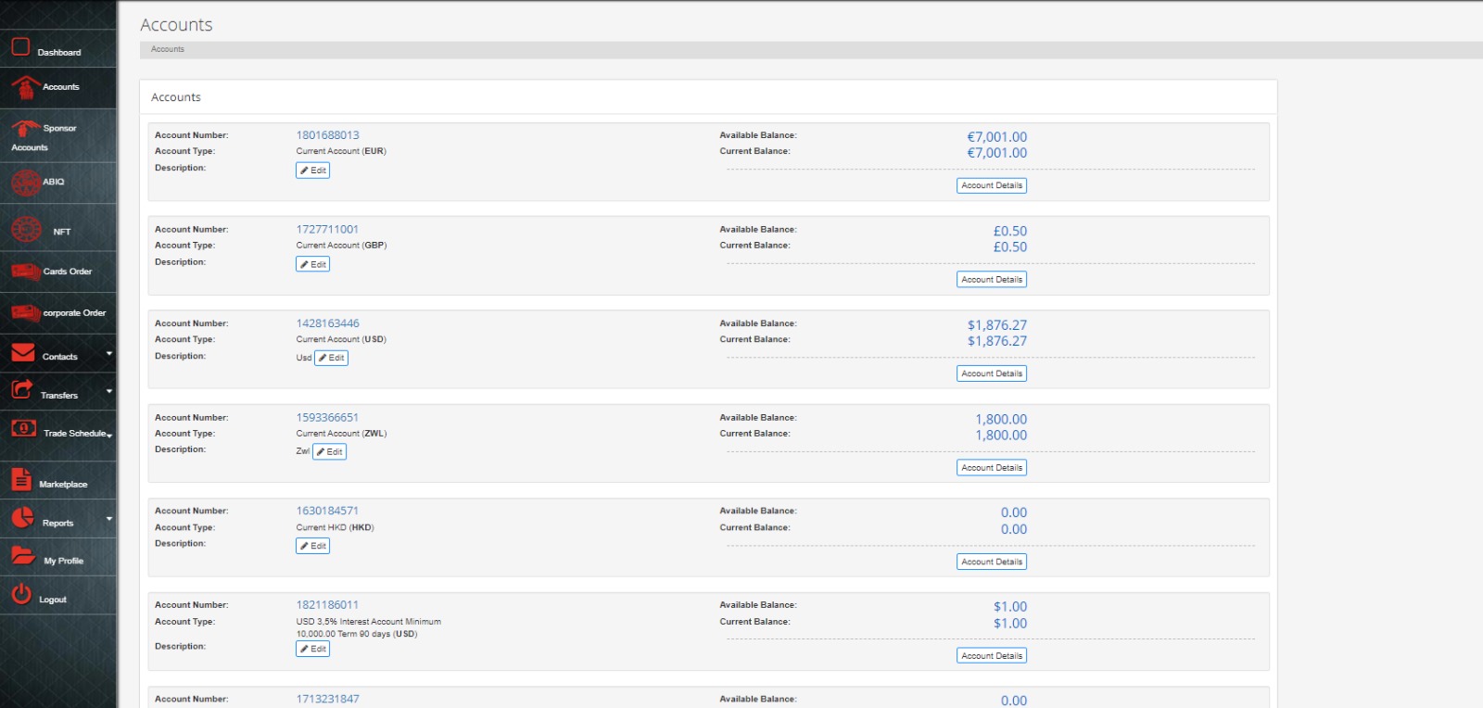The height and width of the screenshot is (708, 1483).
Task: Expand the Transfers submenu arrow
Action: coord(109,391)
